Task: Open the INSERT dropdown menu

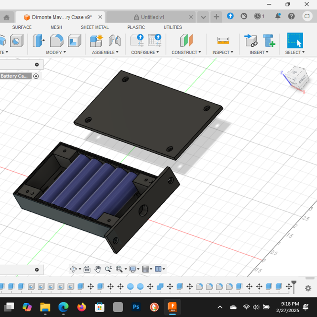Action: (x=259, y=53)
